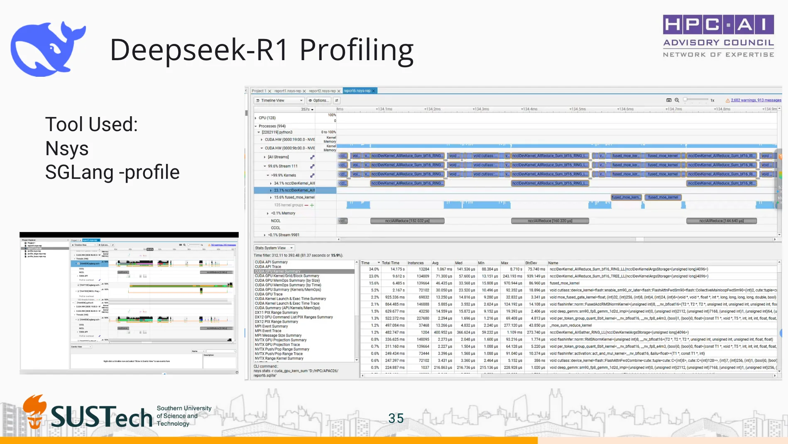Sort by the Total Time column header

click(x=391, y=263)
